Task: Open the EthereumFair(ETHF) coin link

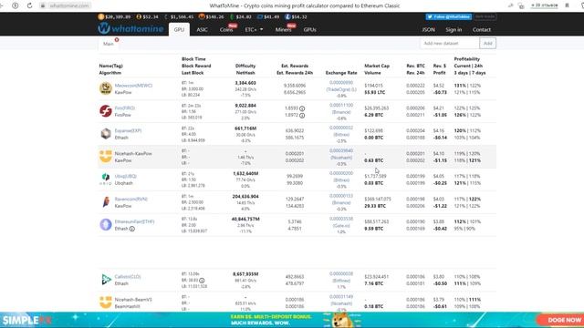Action: (x=134, y=221)
